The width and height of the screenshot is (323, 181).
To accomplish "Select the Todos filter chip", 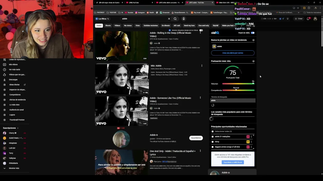I will coord(99,25).
